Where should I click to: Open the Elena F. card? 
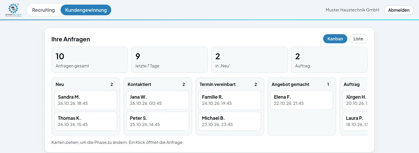tap(302, 100)
